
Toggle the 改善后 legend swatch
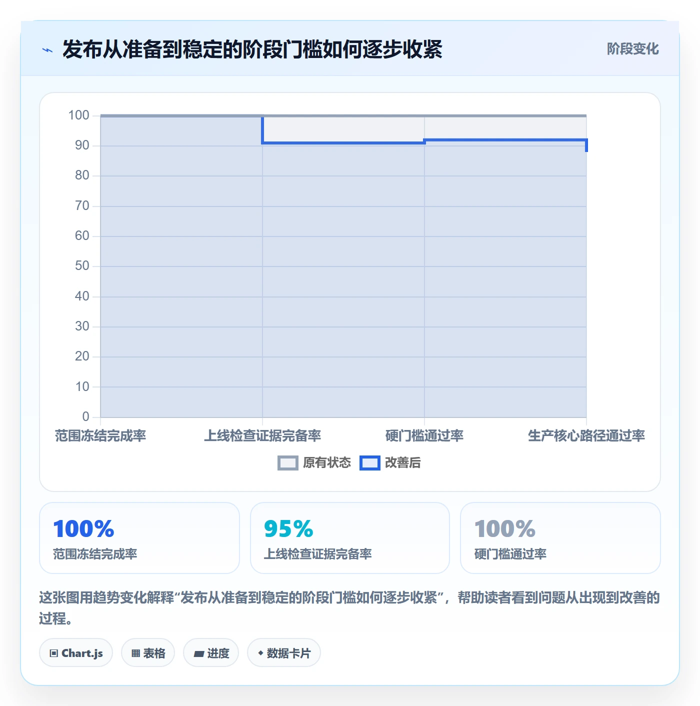(370, 463)
